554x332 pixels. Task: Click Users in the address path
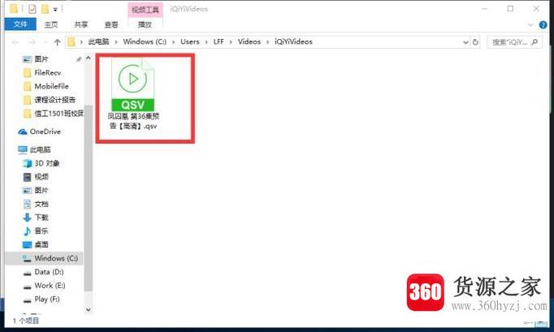click(190, 41)
